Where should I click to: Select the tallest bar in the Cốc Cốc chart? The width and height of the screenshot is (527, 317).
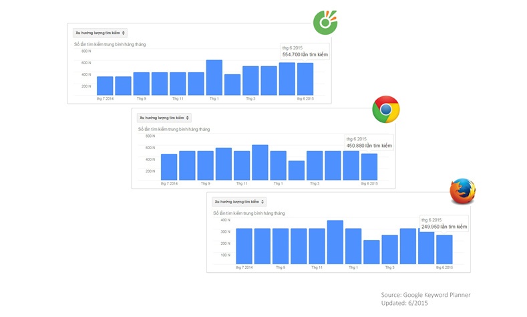pyautogui.click(x=214, y=78)
